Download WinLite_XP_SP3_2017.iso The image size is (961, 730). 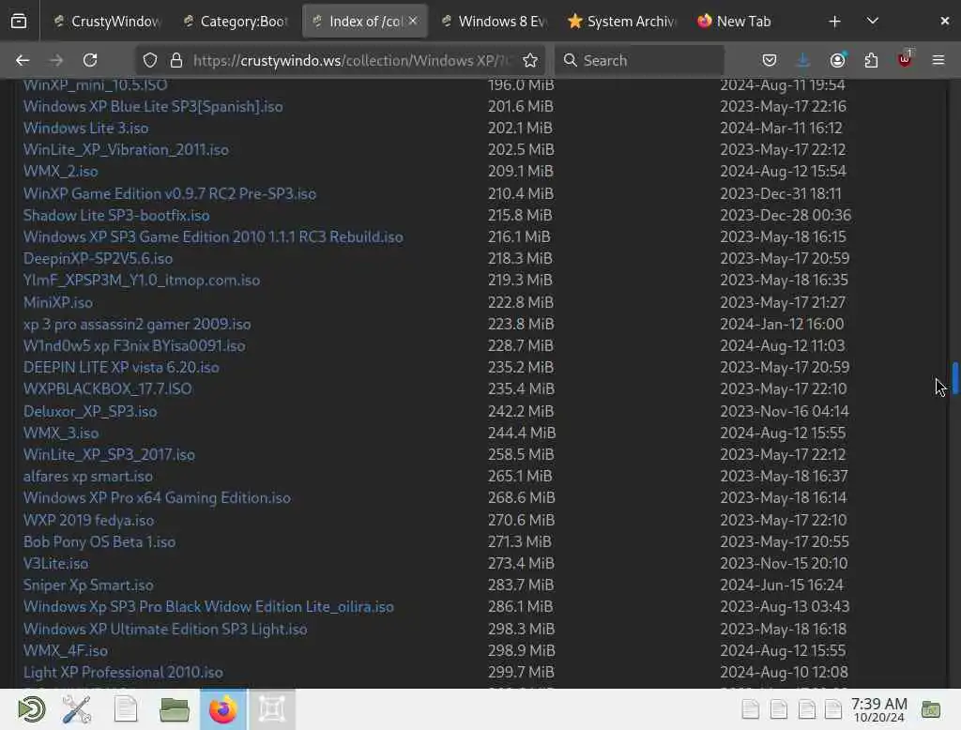pyautogui.click(x=109, y=454)
